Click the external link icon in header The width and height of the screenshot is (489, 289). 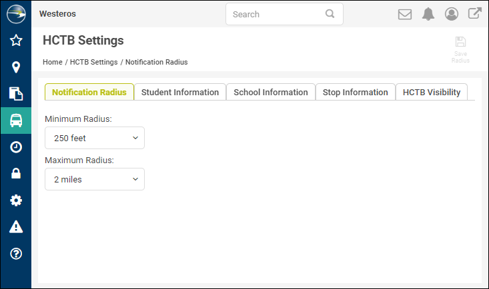point(474,13)
